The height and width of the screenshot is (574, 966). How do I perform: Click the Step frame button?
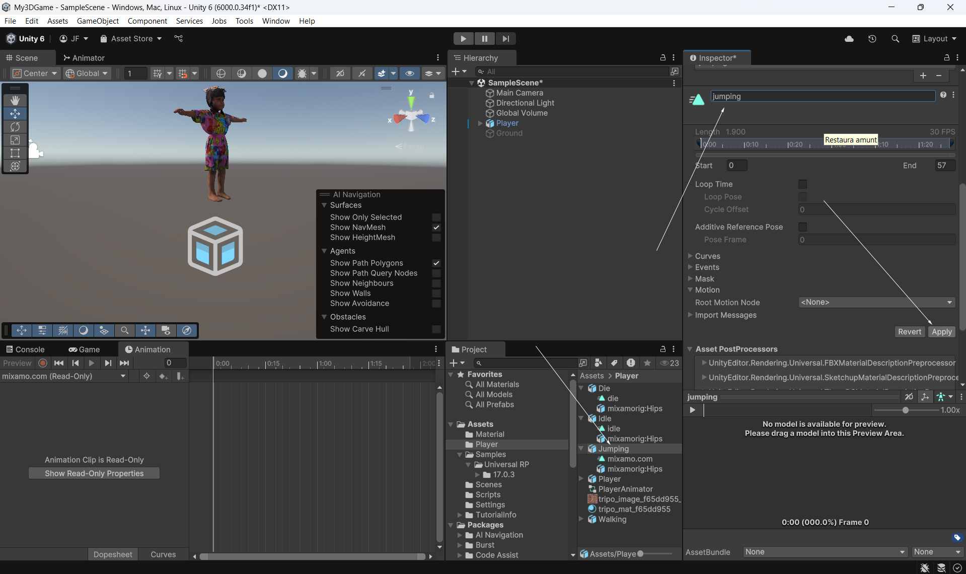point(505,39)
